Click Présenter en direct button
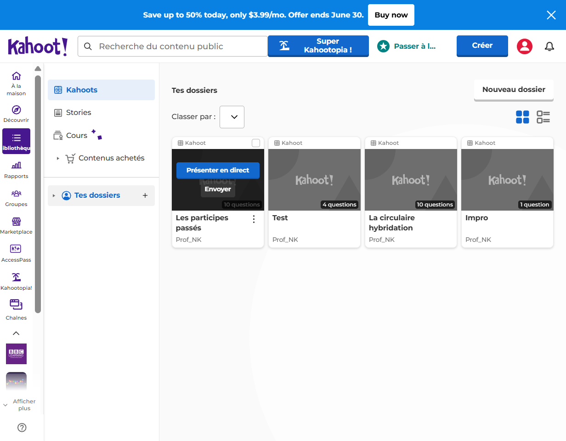 (x=218, y=170)
